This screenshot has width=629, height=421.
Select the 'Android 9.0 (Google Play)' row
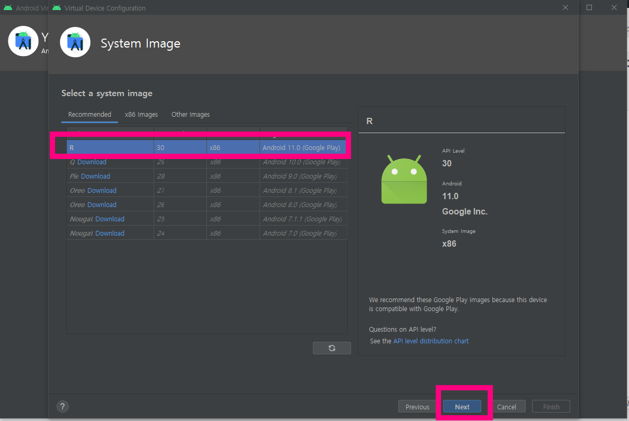coord(206,176)
